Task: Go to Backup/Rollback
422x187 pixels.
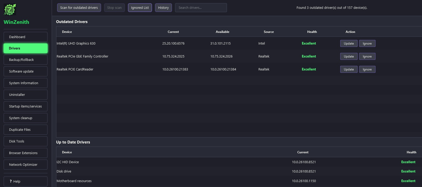Action: coord(25,60)
